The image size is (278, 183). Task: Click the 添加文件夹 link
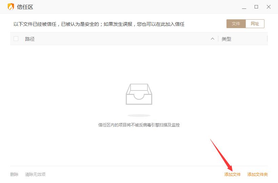tap(257, 175)
